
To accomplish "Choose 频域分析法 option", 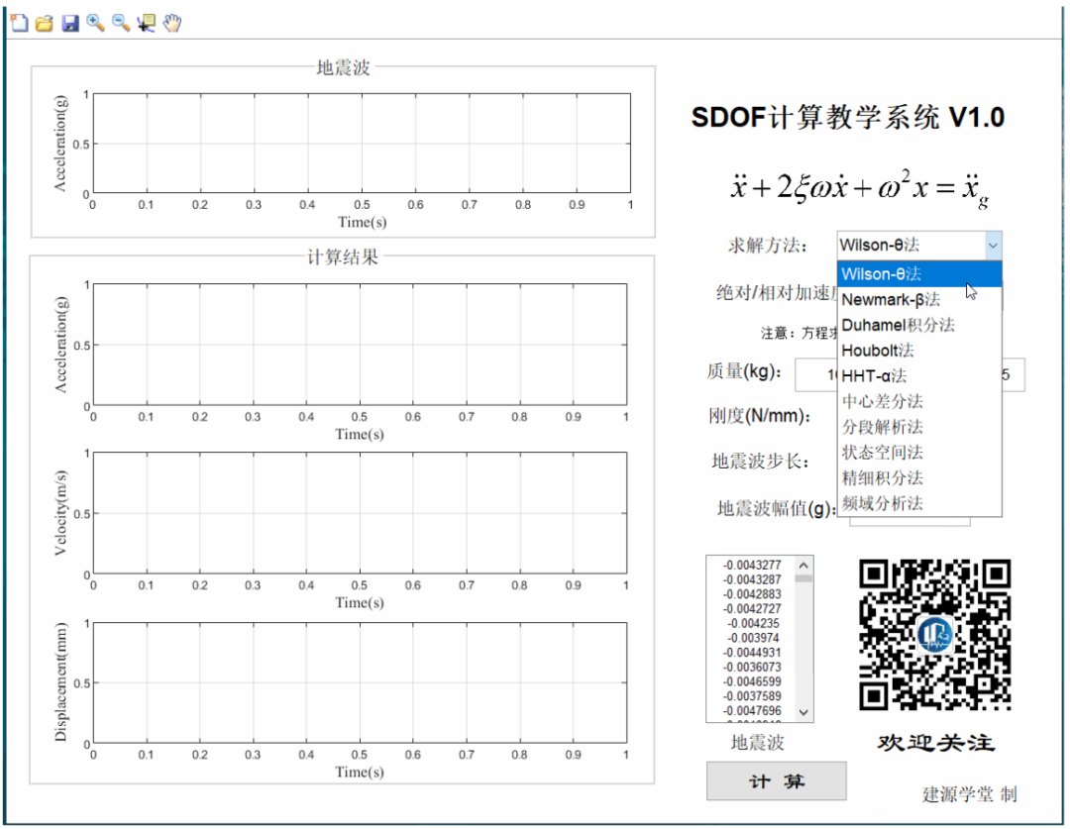I will point(919,503).
